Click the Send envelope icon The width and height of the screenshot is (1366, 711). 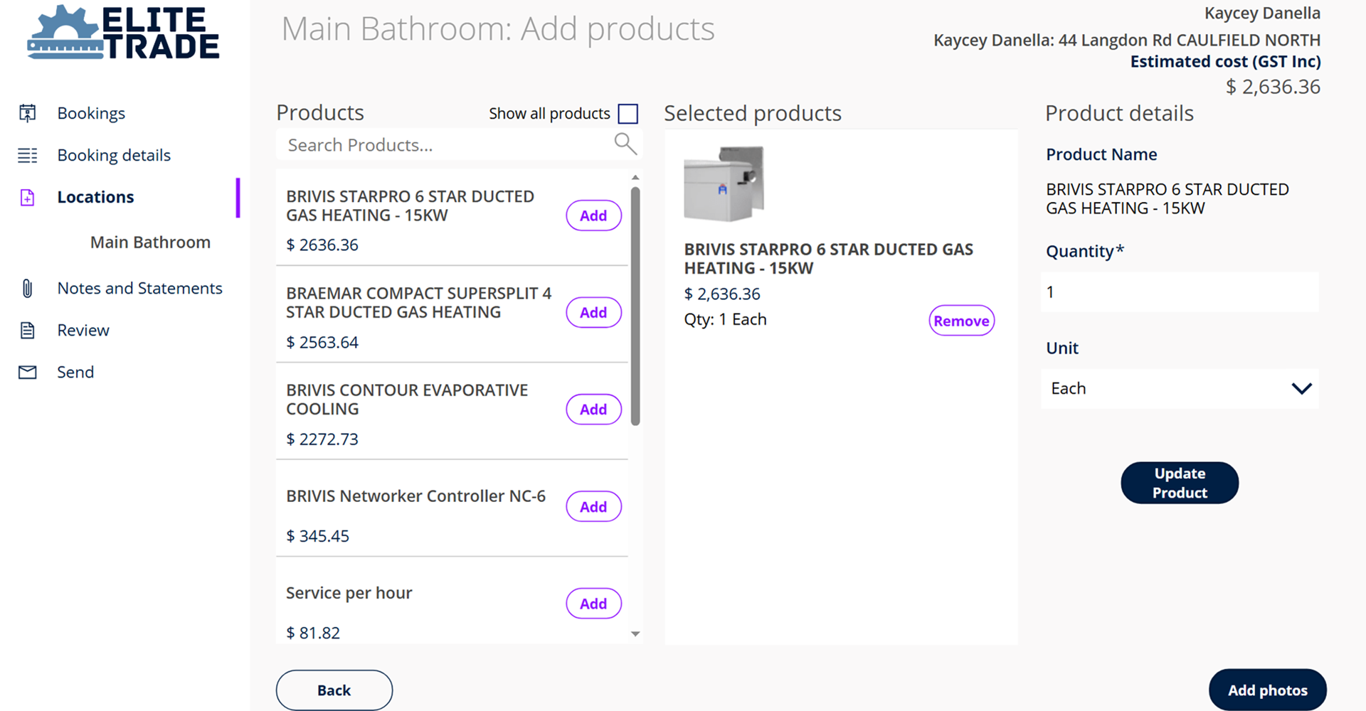coord(28,372)
